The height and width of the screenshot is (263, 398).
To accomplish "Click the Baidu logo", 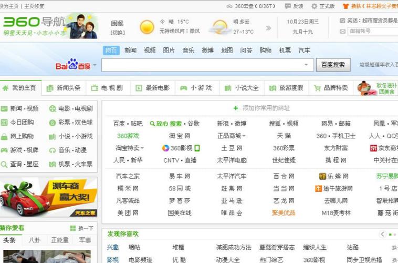I will [x=73, y=64].
